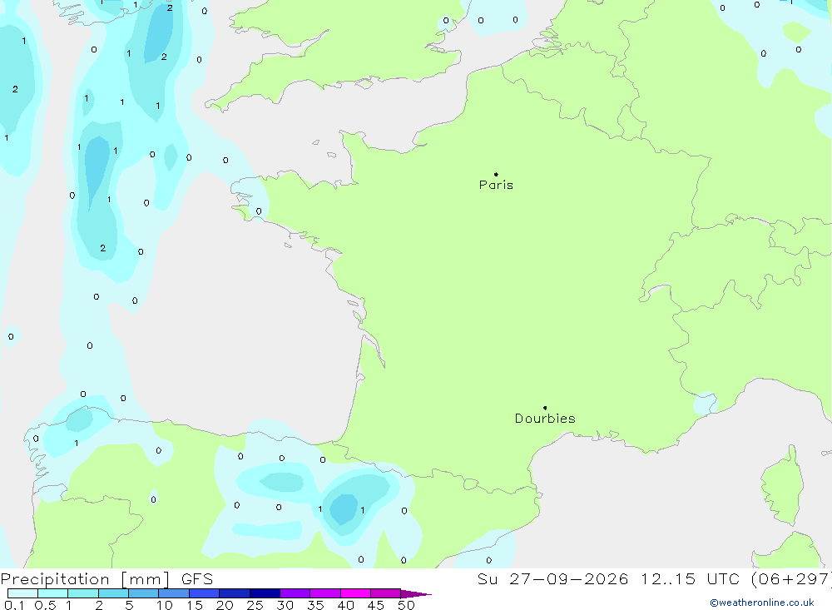The height and width of the screenshot is (610, 832).
Task: Click the GFS model label
Action: [197, 579]
